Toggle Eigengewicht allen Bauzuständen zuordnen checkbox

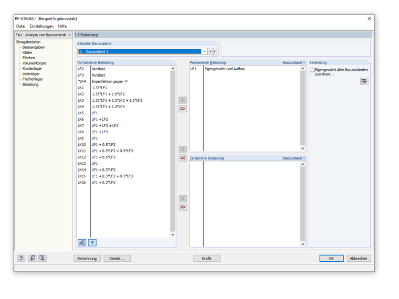(x=312, y=70)
